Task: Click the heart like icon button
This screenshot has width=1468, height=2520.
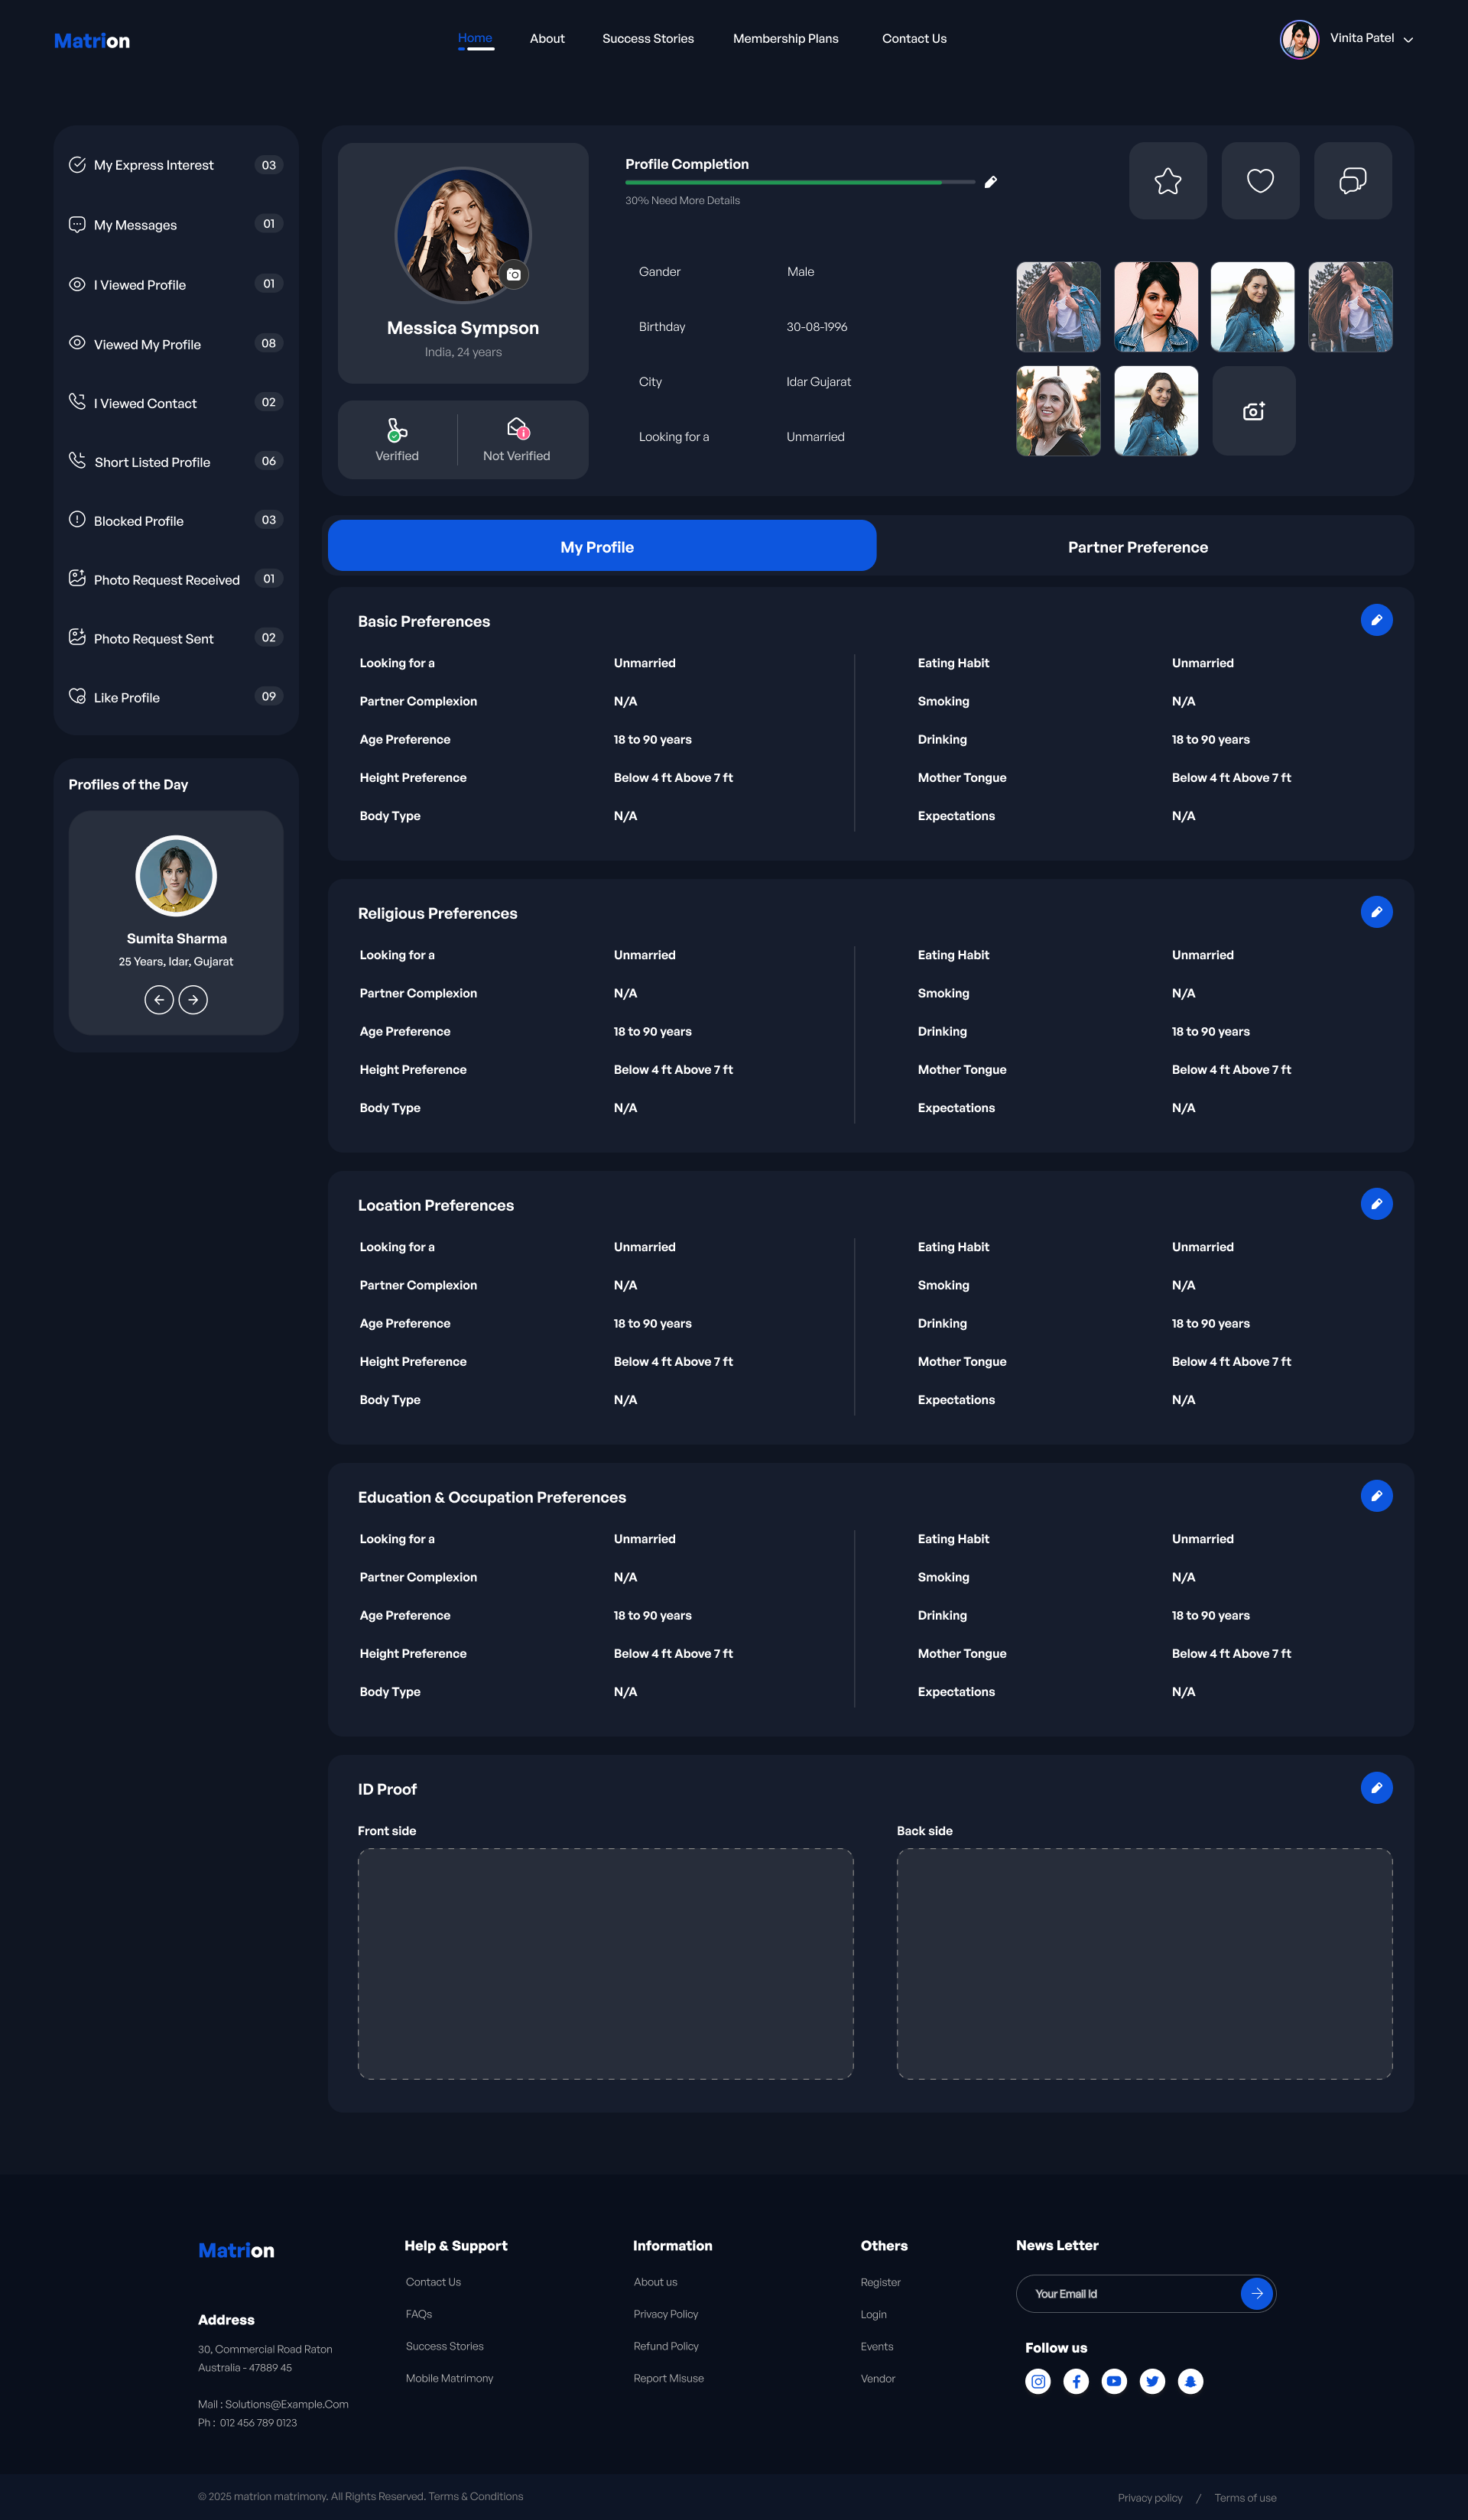Action: [1260, 181]
